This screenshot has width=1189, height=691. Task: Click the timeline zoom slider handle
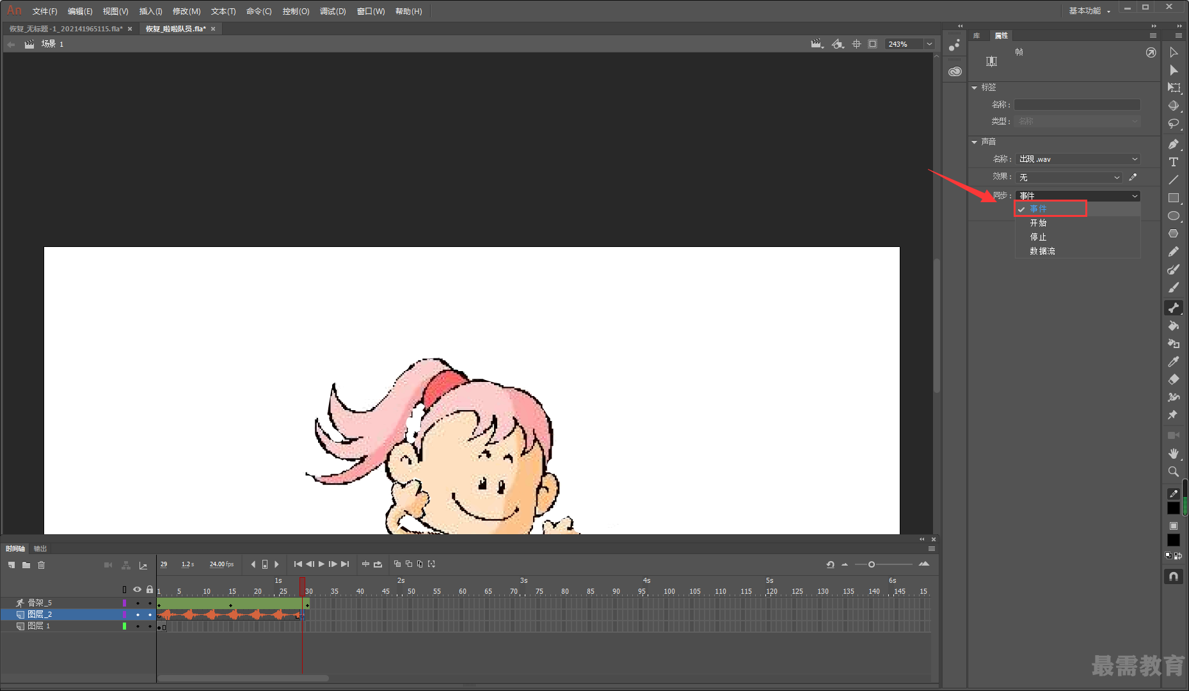(871, 564)
